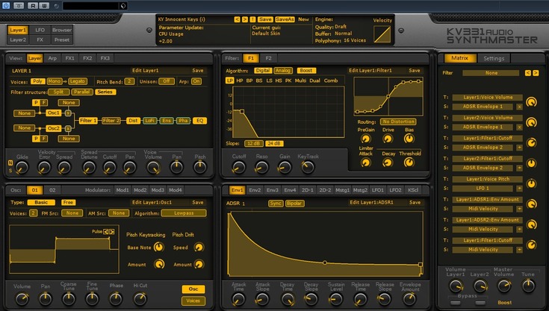The height and width of the screenshot is (311, 549).
Task: Click the Browser button
Action: tap(61, 30)
